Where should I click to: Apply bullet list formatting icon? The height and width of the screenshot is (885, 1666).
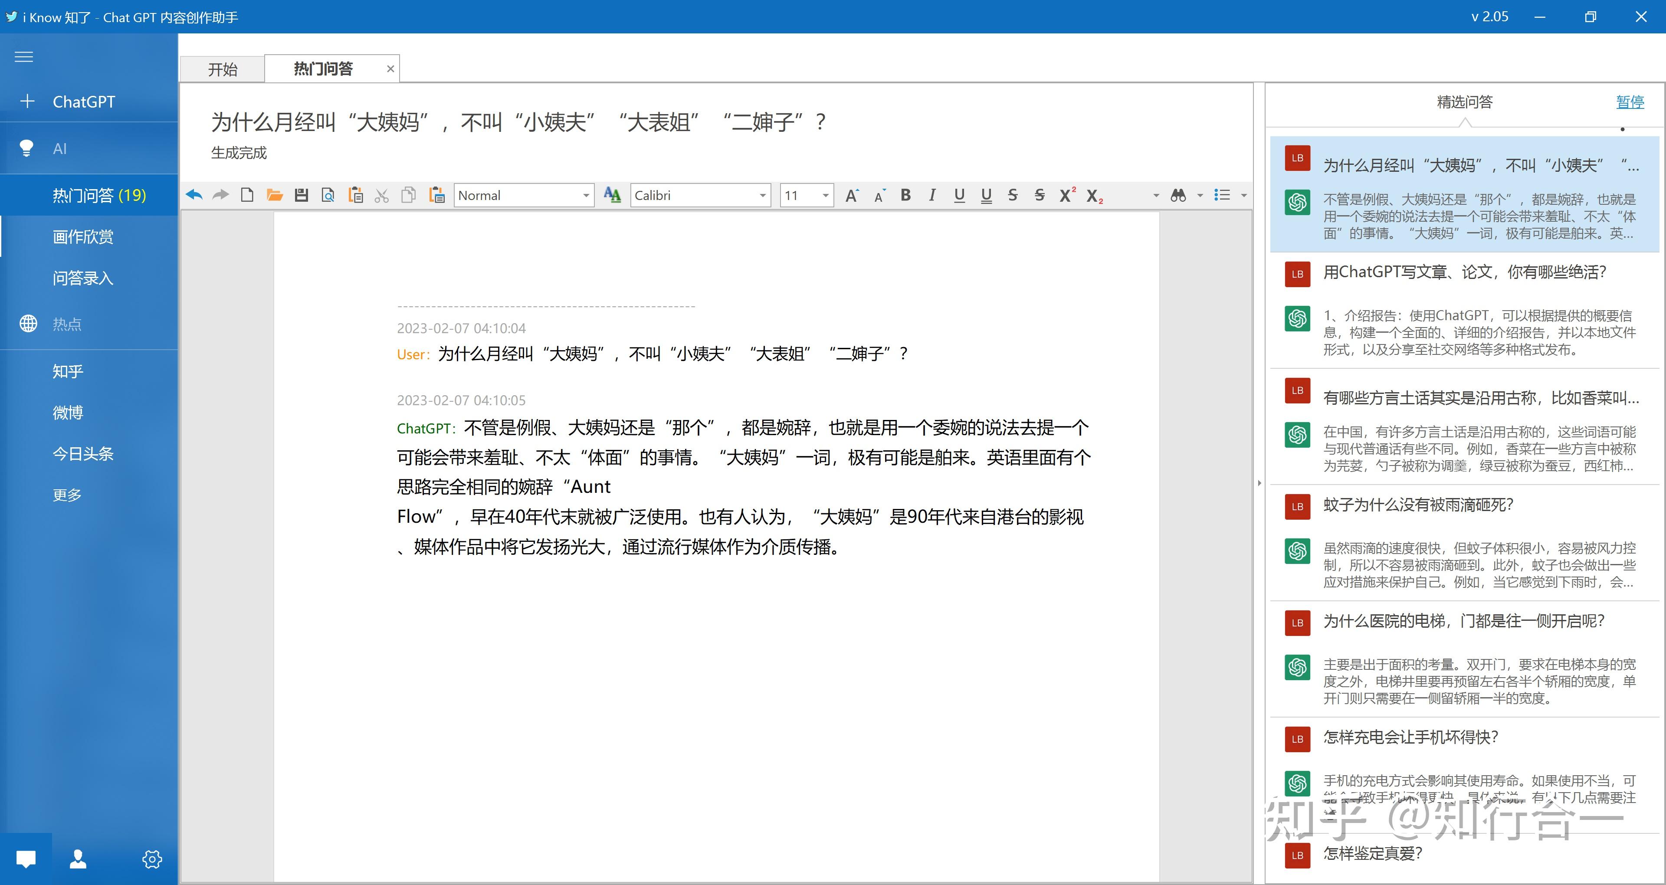point(1222,195)
